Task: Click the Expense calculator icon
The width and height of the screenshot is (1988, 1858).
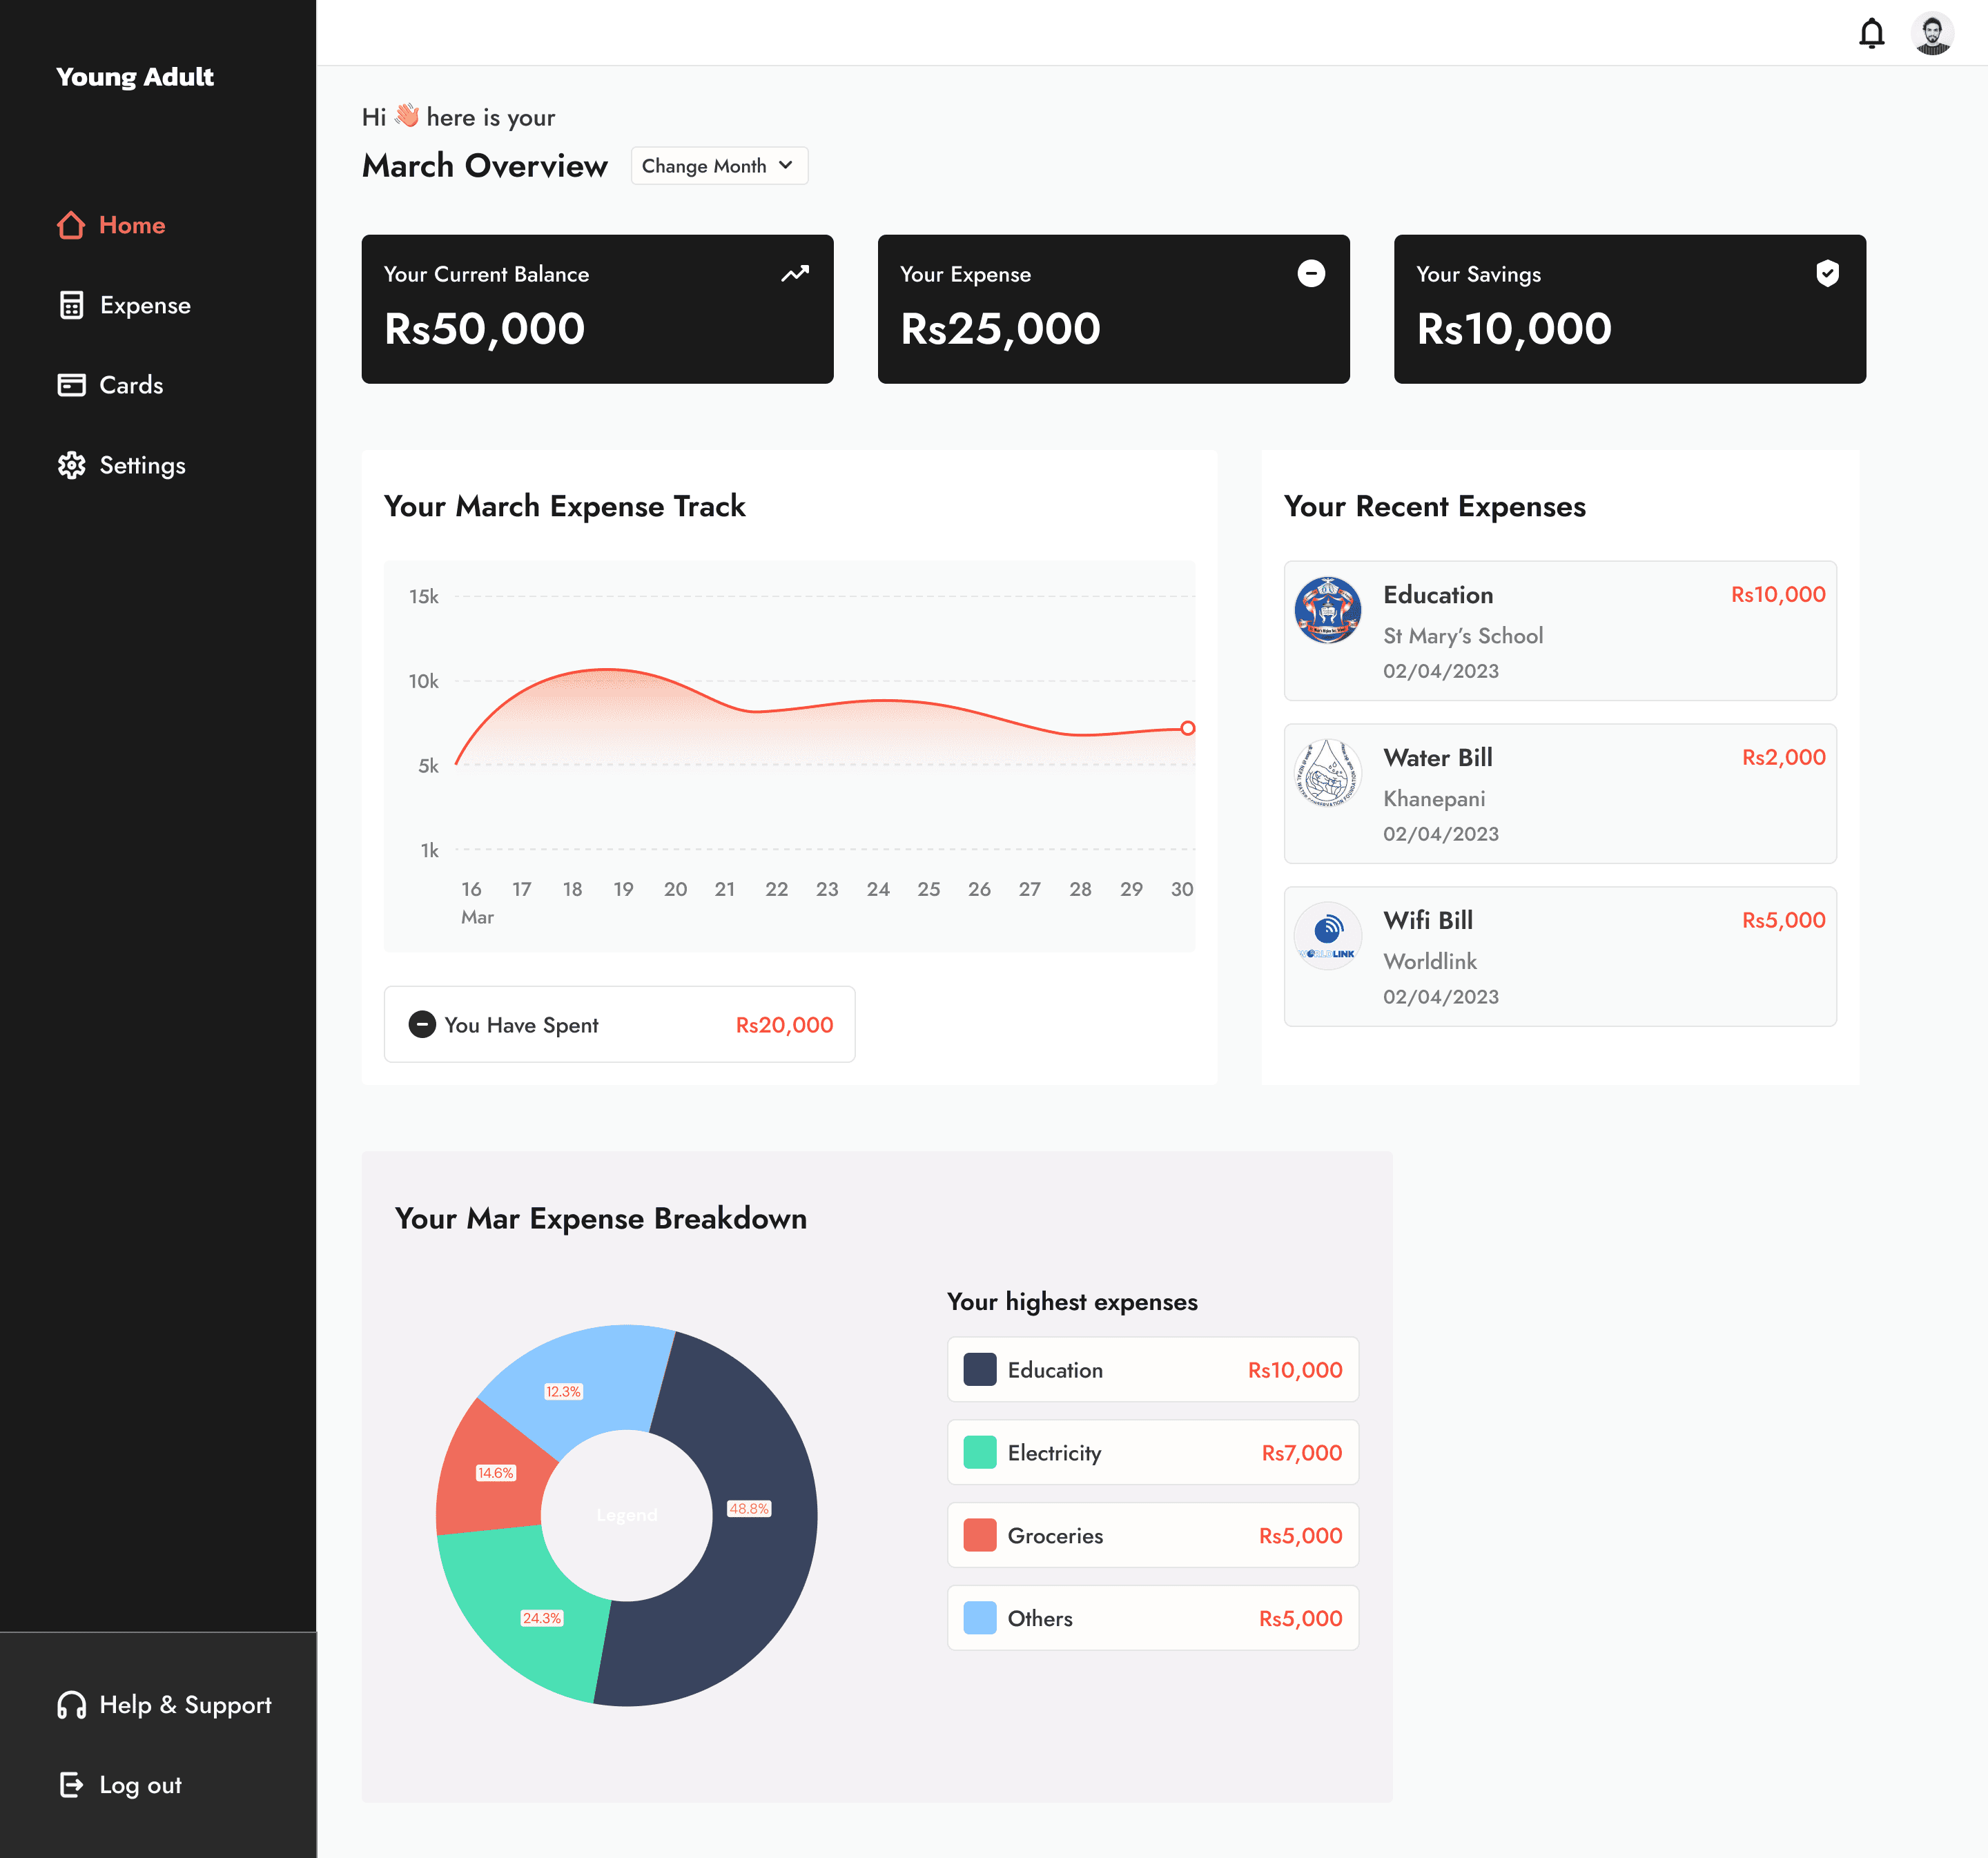Action: (x=71, y=305)
